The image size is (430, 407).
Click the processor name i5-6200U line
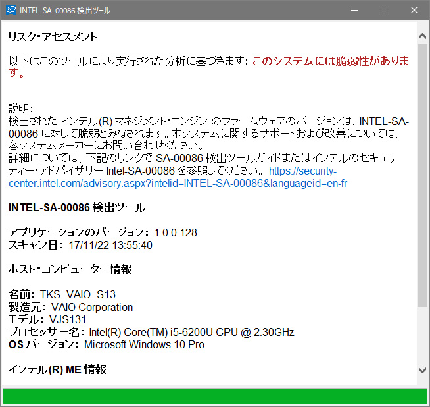151,333
